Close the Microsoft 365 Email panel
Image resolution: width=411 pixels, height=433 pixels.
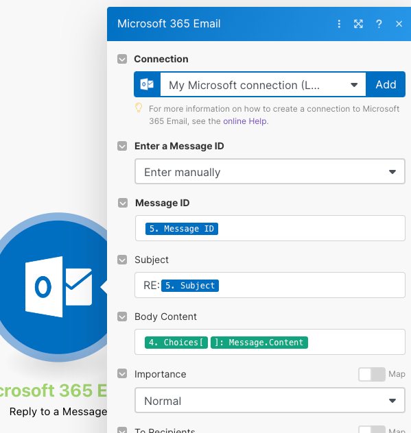click(x=399, y=24)
